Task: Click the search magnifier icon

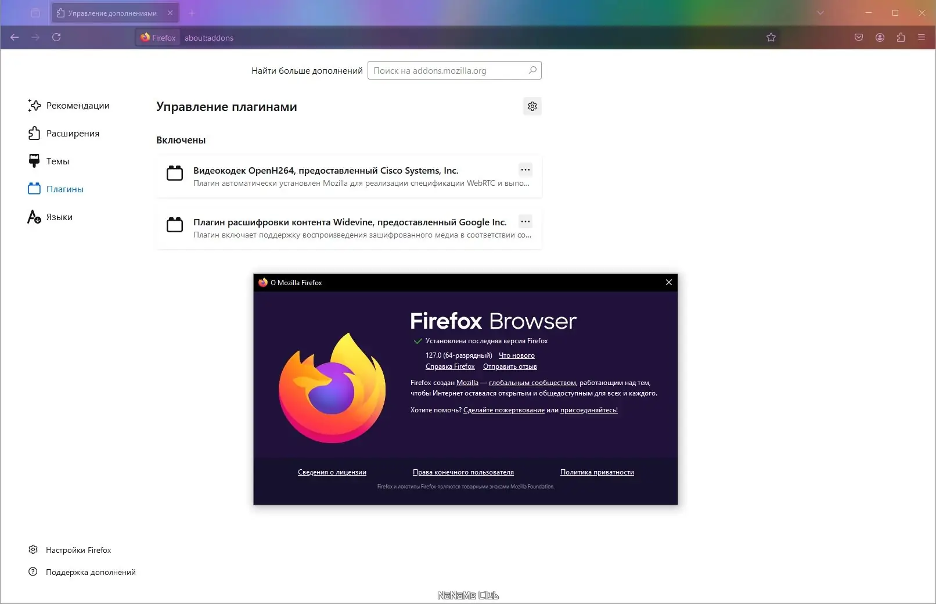Action: pos(532,70)
